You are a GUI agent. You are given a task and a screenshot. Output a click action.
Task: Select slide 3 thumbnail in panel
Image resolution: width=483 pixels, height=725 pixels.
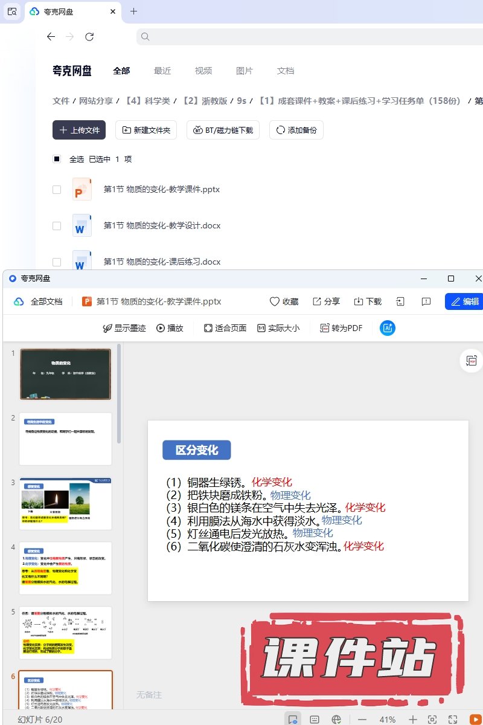coord(65,504)
